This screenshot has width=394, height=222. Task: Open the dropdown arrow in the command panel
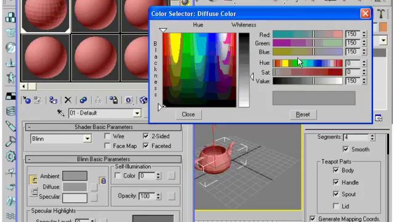383,40
